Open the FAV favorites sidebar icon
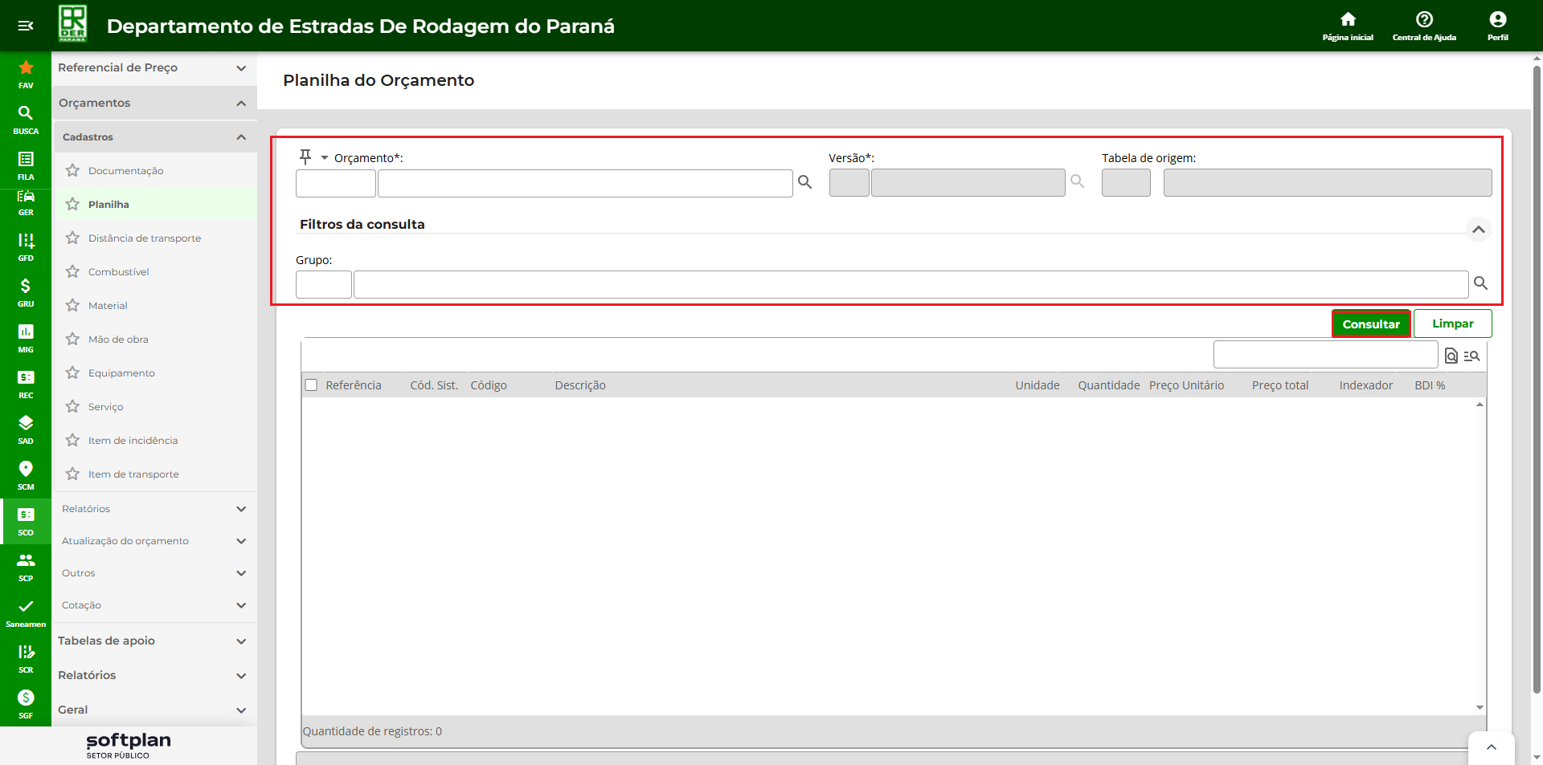 (26, 68)
